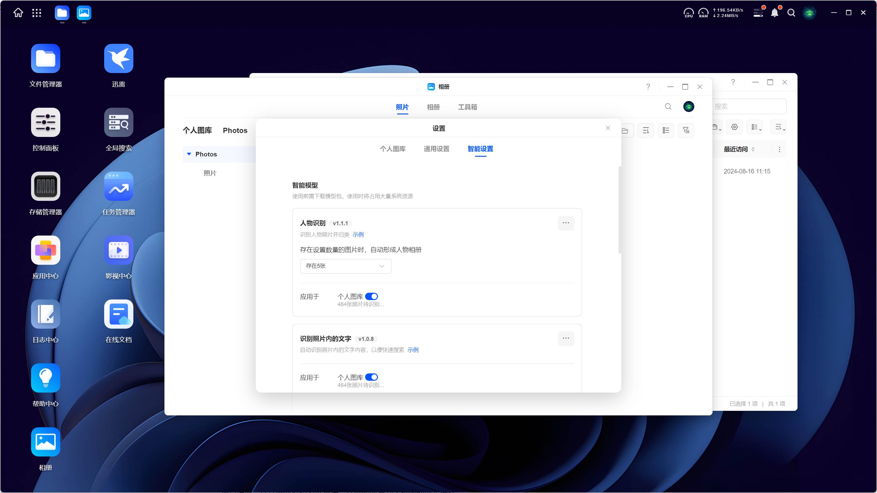
Task: Open the Global Search (全局搜索) desktop icon
Action: 118,122
